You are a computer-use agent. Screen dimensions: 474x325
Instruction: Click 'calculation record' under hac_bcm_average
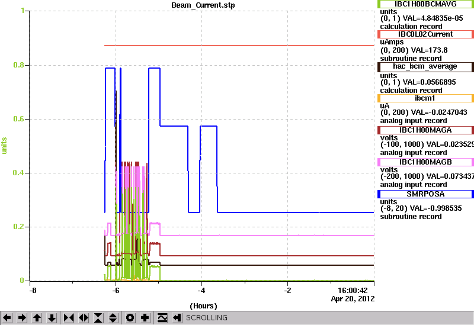click(411, 91)
